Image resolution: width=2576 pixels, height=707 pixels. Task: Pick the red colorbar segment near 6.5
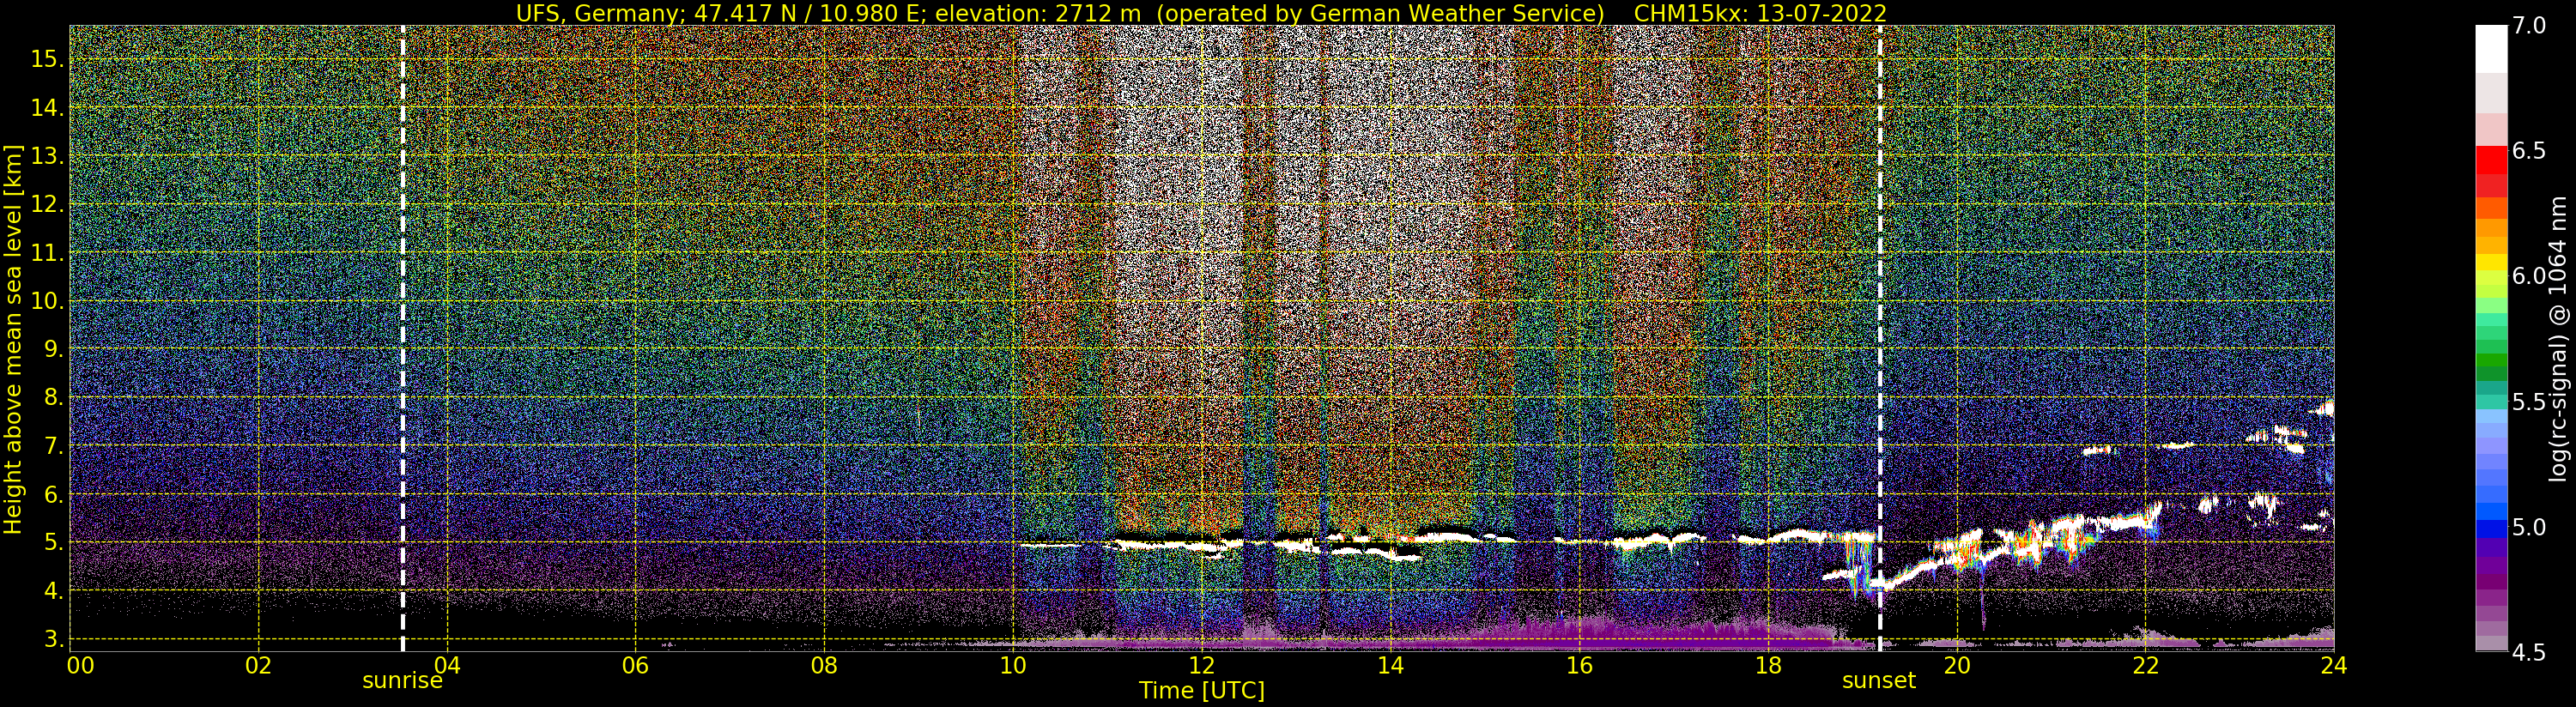point(2491,160)
